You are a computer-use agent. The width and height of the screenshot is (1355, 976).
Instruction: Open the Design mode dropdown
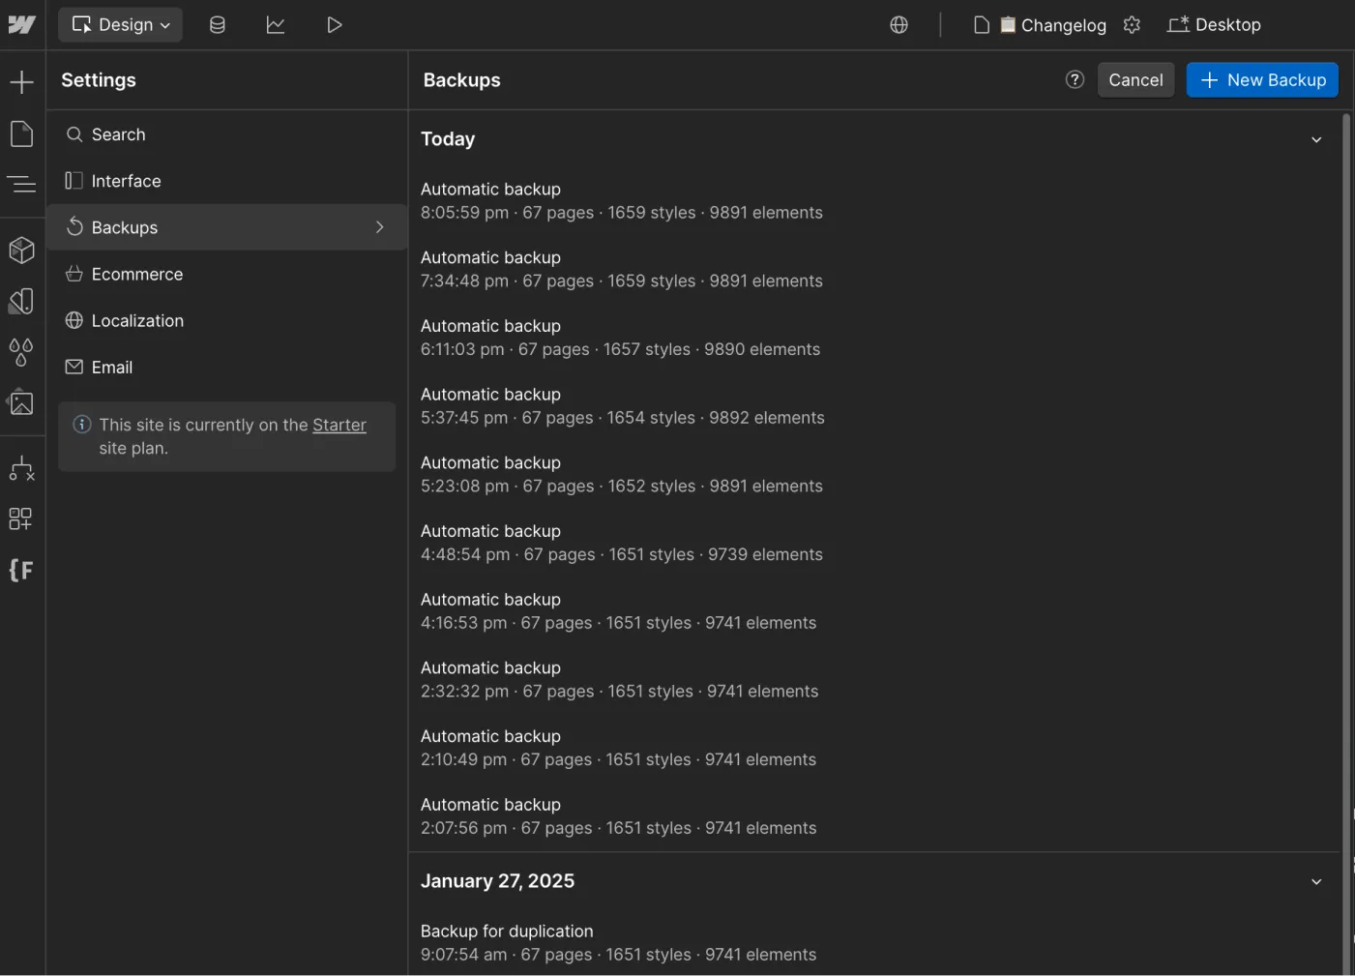click(120, 24)
